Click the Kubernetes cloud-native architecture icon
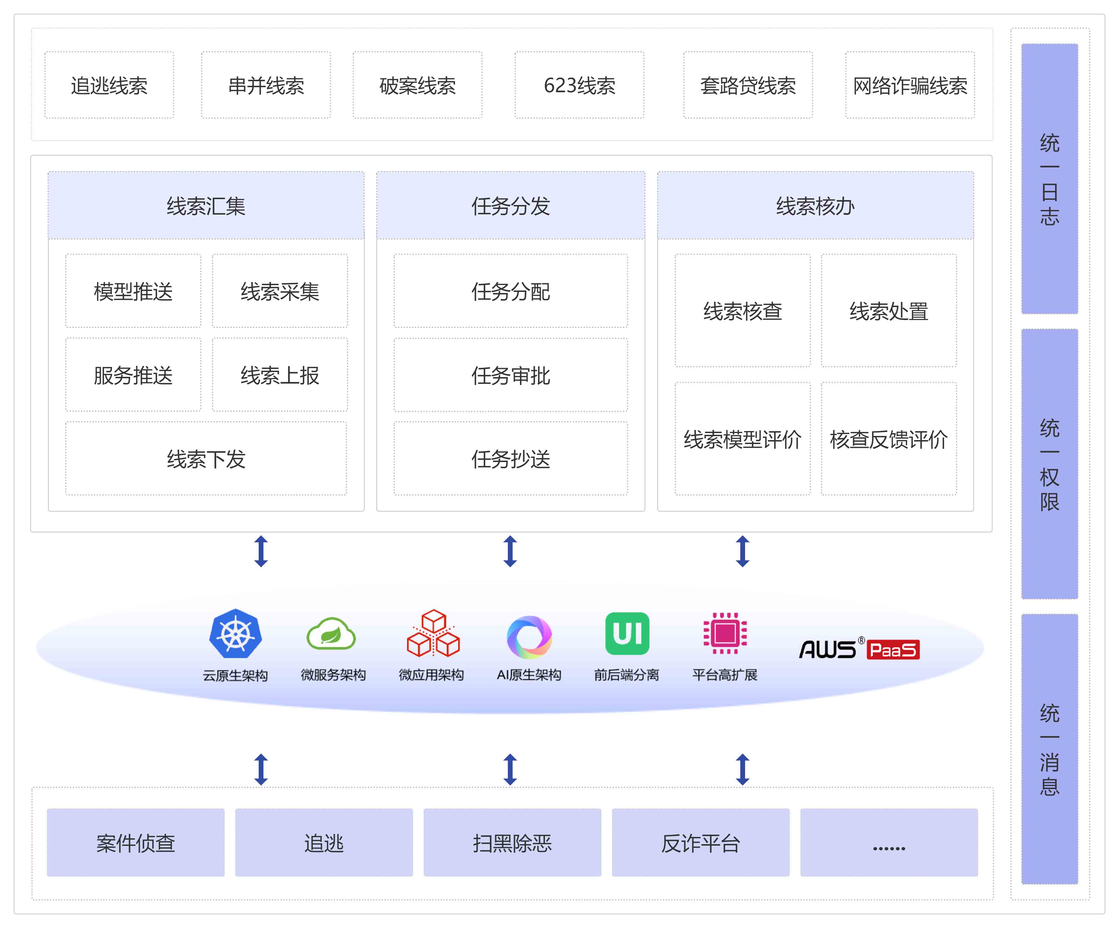The height and width of the screenshot is (928, 1119). tap(235, 634)
